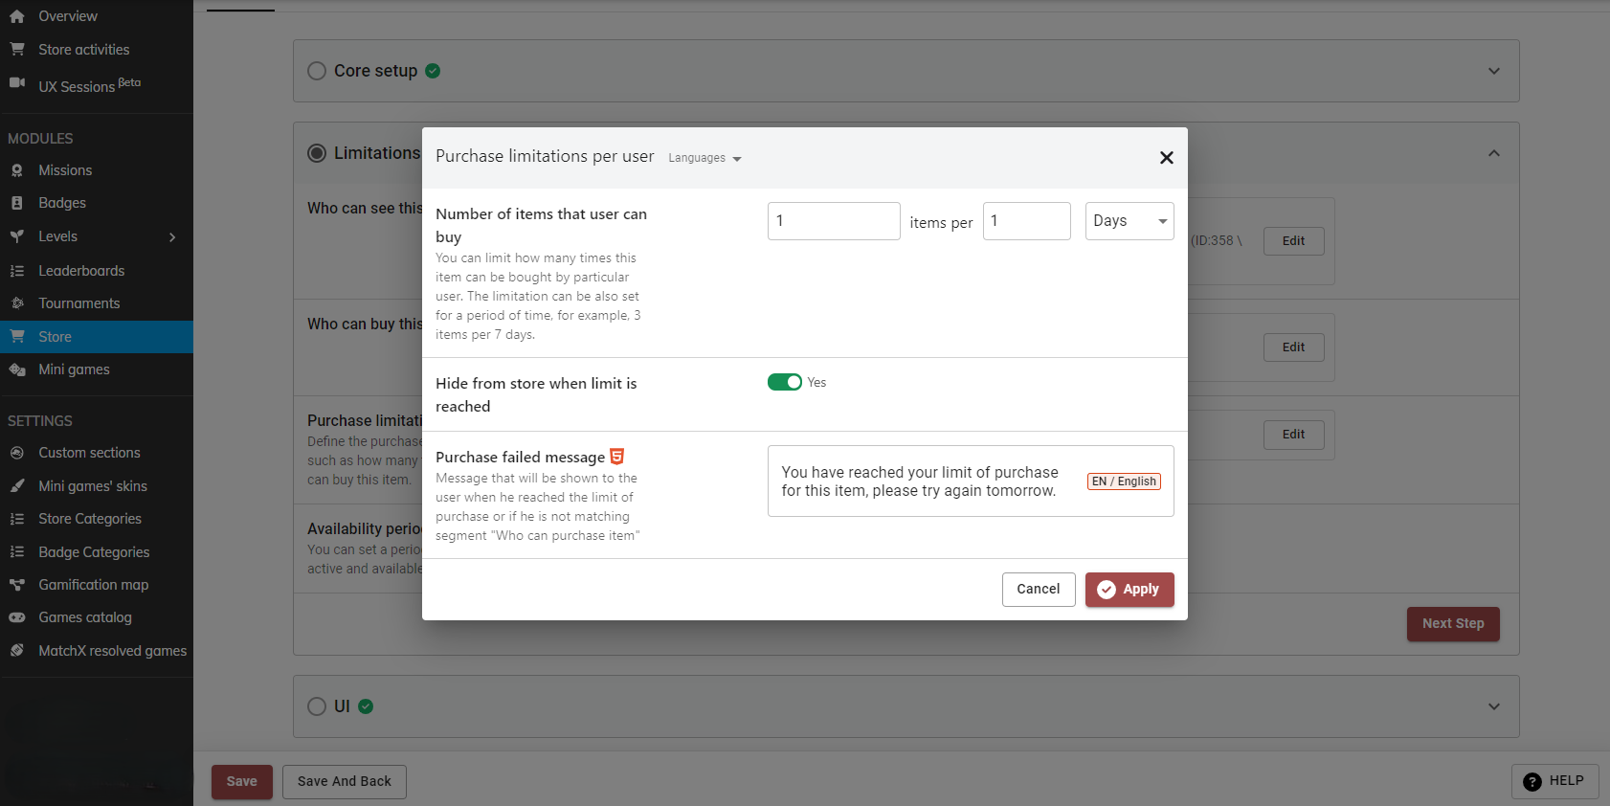
Task: Click the Store activities cart icon
Action: [x=17, y=49]
